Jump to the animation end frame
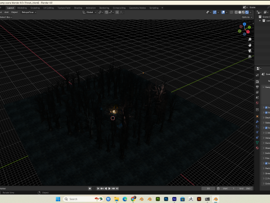 (117, 188)
